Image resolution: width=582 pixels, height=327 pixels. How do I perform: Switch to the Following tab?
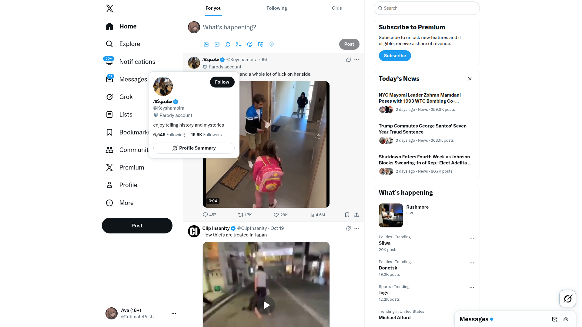[x=277, y=8]
